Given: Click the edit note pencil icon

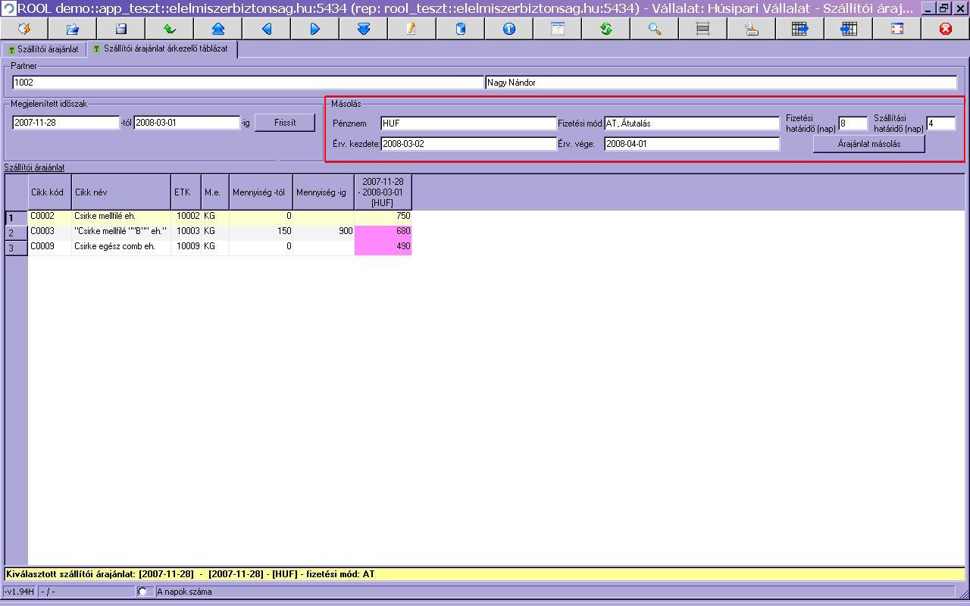Looking at the screenshot, I should point(411,29).
